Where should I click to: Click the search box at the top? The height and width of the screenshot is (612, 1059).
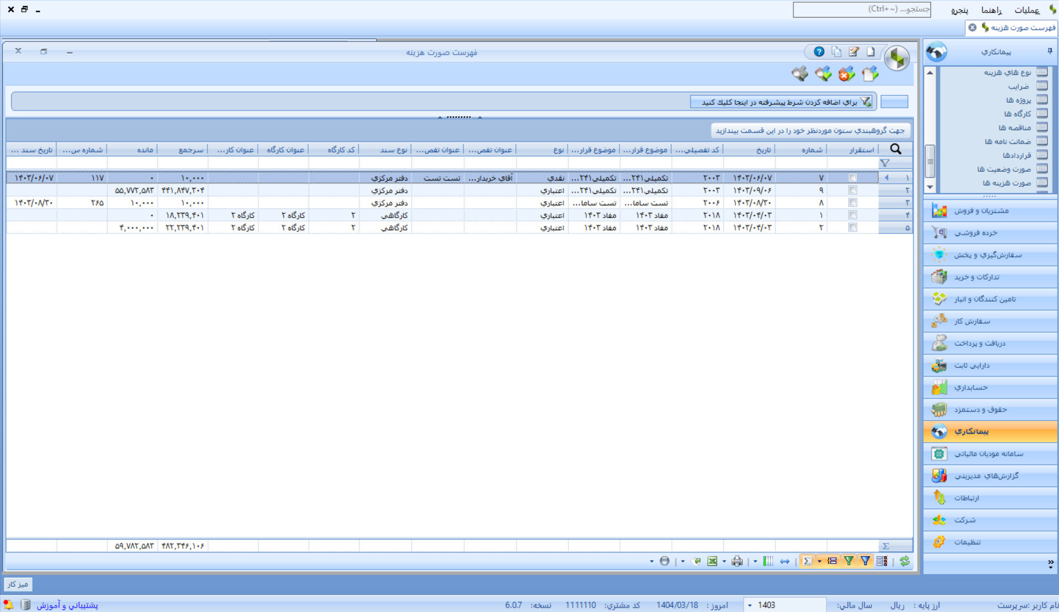click(x=861, y=9)
